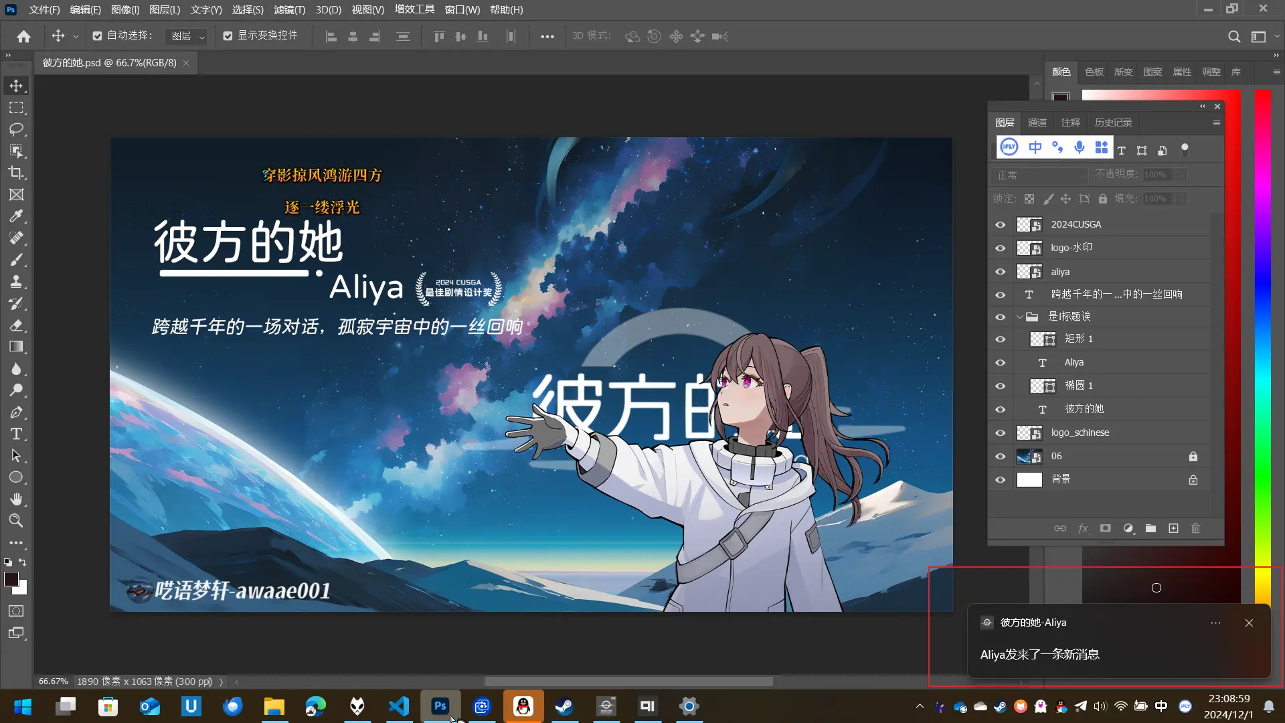
Task: Open the 不透明度 opacity dropdown arrow
Action: tap(1181, 175)
